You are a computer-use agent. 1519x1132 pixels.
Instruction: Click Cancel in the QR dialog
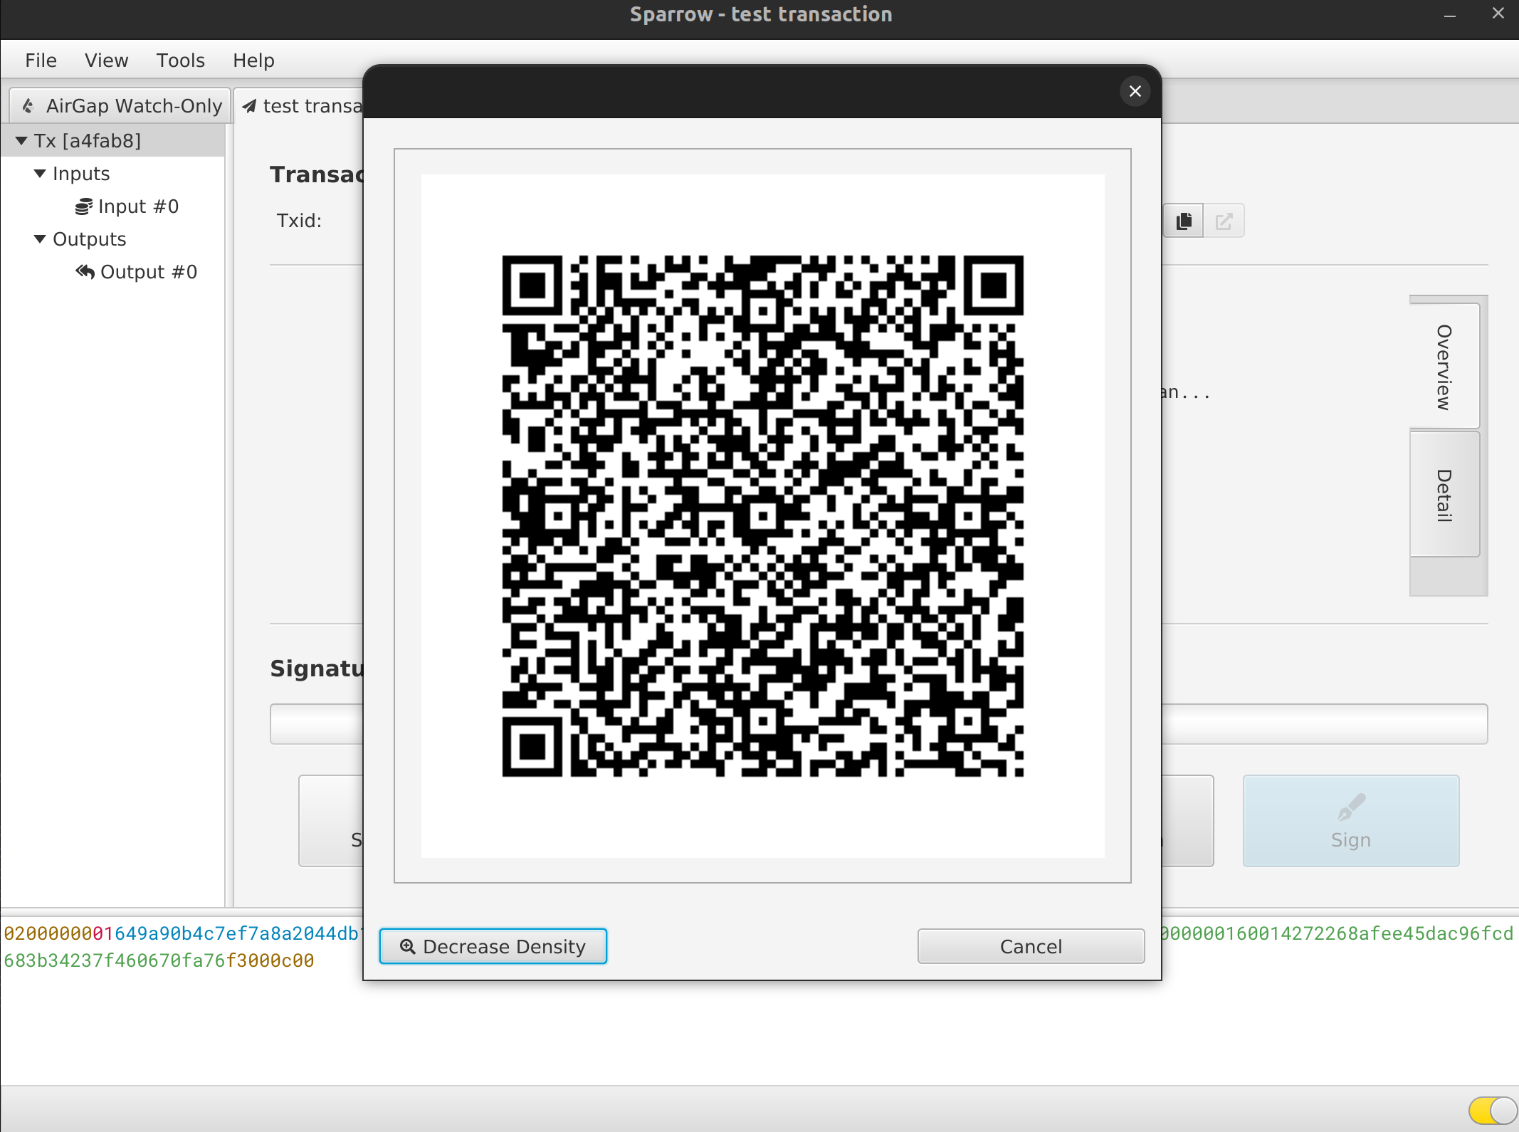[x=1031, y=946]
